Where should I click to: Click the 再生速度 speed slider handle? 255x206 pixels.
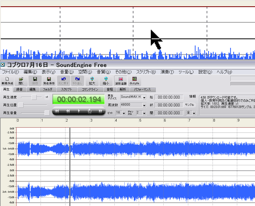click(x=34, y=97)
